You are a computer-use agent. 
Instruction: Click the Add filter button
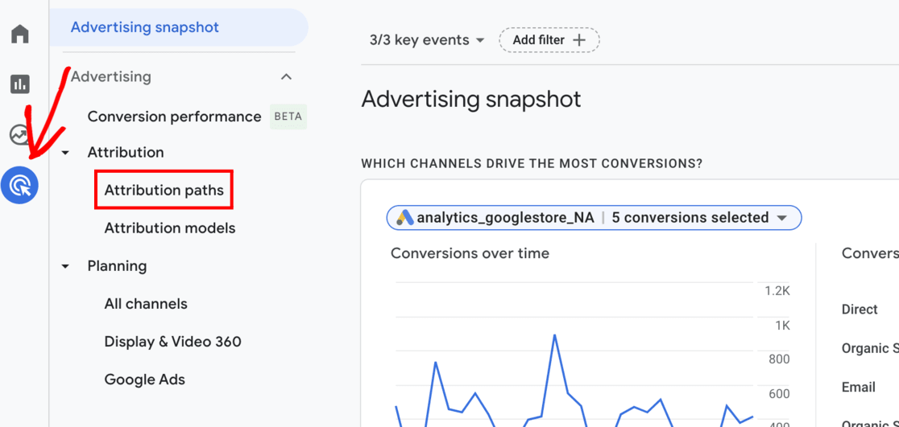click(549, 40)
